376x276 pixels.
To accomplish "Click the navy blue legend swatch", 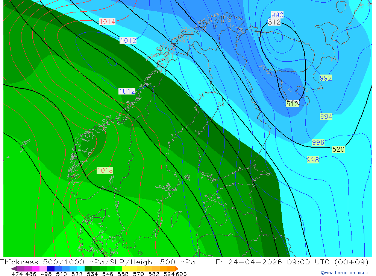I will (x=51, y=268).
